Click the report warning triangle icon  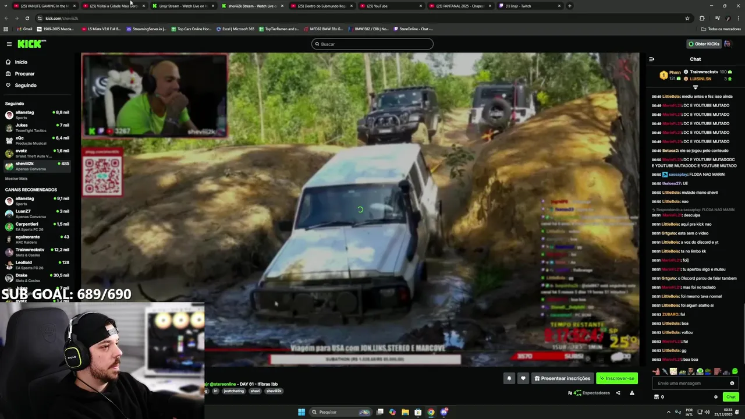click(632, 393)
